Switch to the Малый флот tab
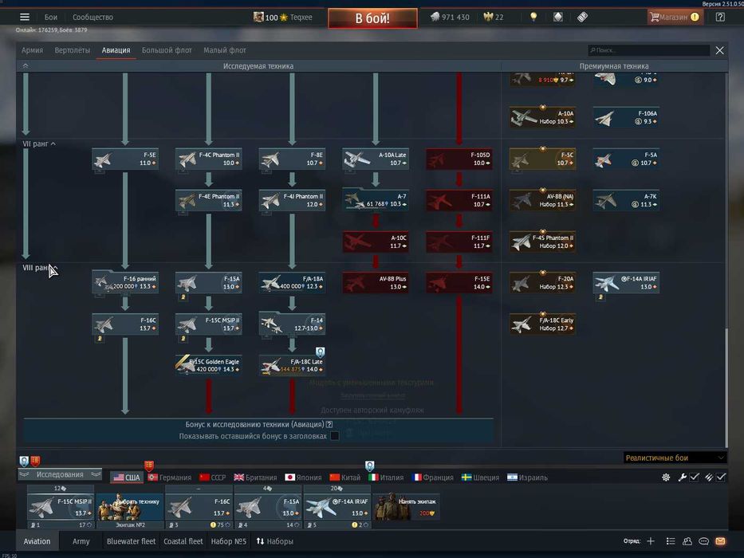Viewport: 744px width, 558px height. pyautogui.click(x=224, y=49)
